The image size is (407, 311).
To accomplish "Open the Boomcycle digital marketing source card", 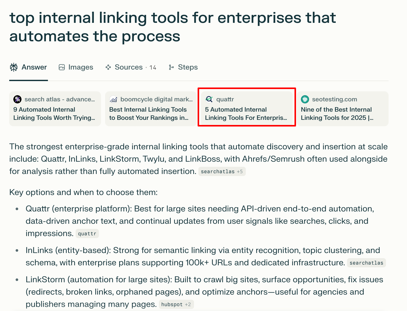I will click(x=151, y=109).
